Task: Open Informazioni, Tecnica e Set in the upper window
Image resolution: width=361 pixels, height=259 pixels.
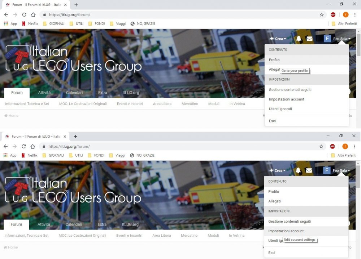Action: point(27,104)
